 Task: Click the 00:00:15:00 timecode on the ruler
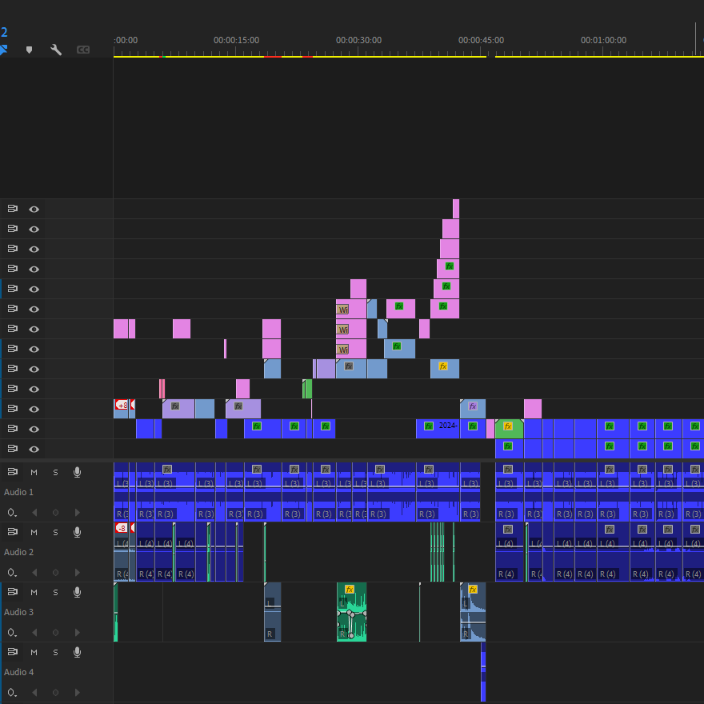pyautogui.click(x=236, y=40)
